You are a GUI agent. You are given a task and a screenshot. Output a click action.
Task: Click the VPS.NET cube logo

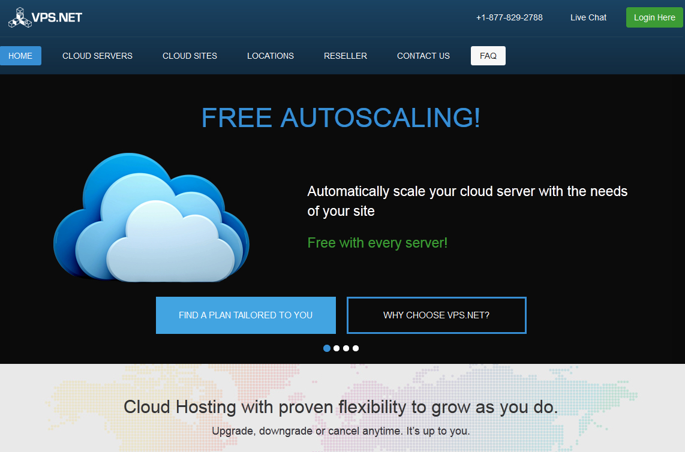click(46, 17)
